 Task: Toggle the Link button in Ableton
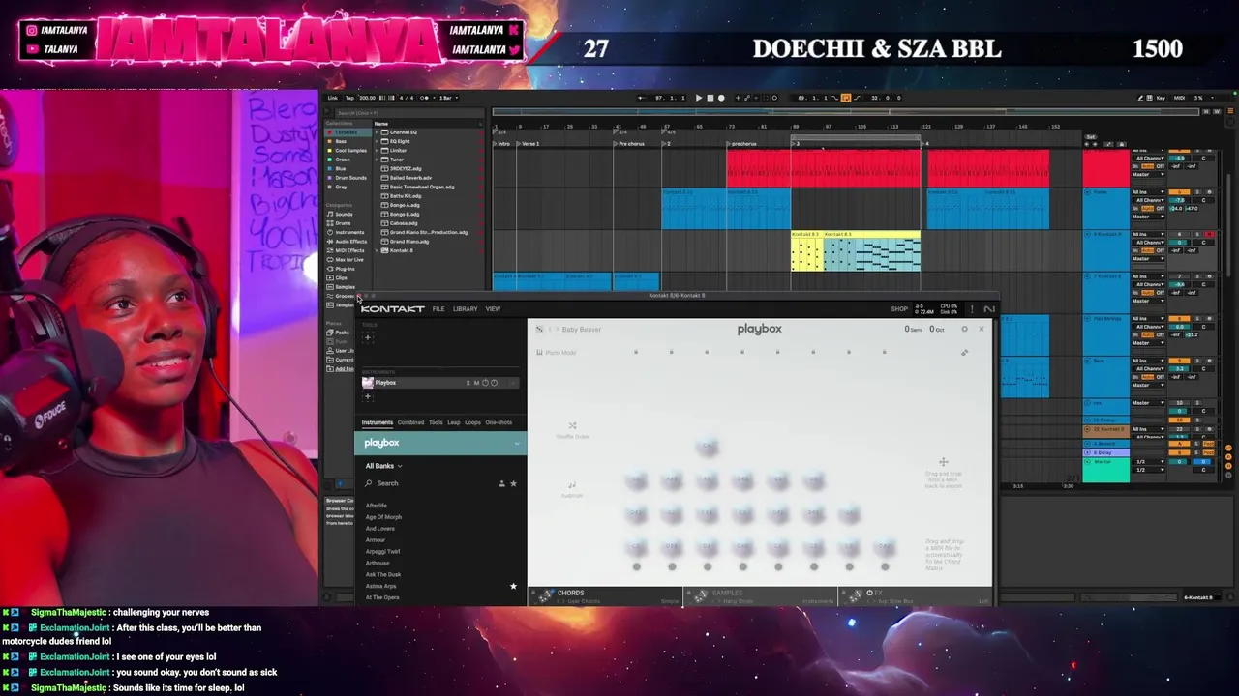(333, 98)
